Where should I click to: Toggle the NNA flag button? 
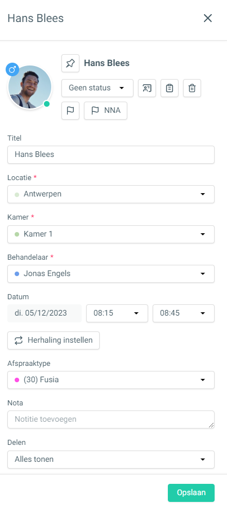click(x=105, y=111)
